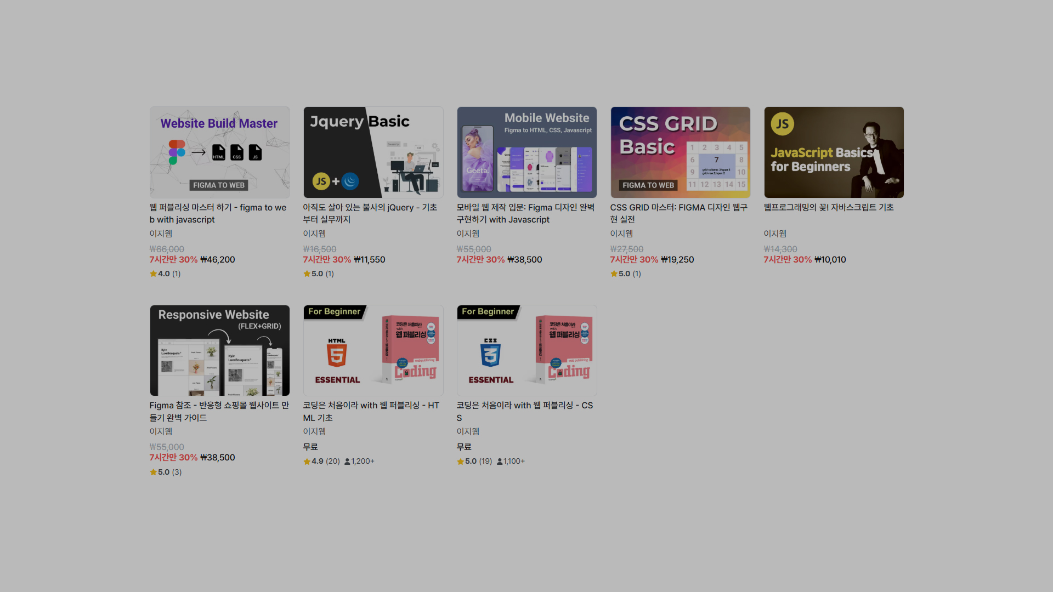This screenshot has width=1053, height=592.
Task: Open the Website Build Master course thumbnail
Action: pyautogui.click(x=219, y=152)
